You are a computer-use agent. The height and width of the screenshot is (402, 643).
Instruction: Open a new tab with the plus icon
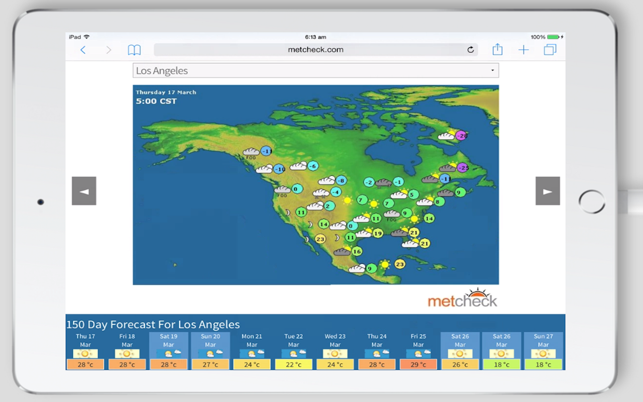coord(523,50)
